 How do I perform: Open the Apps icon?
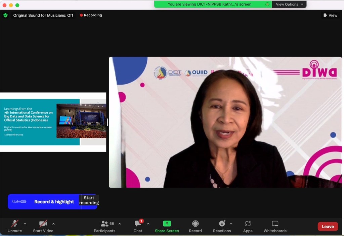pyautogui.click(x=248, y=224)
